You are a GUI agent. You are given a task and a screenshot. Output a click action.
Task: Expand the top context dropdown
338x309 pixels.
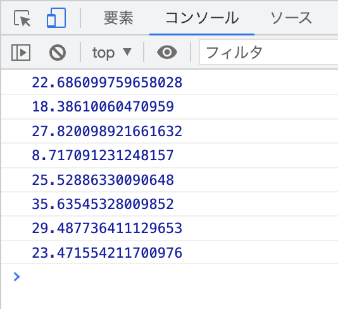coord(112,53)
